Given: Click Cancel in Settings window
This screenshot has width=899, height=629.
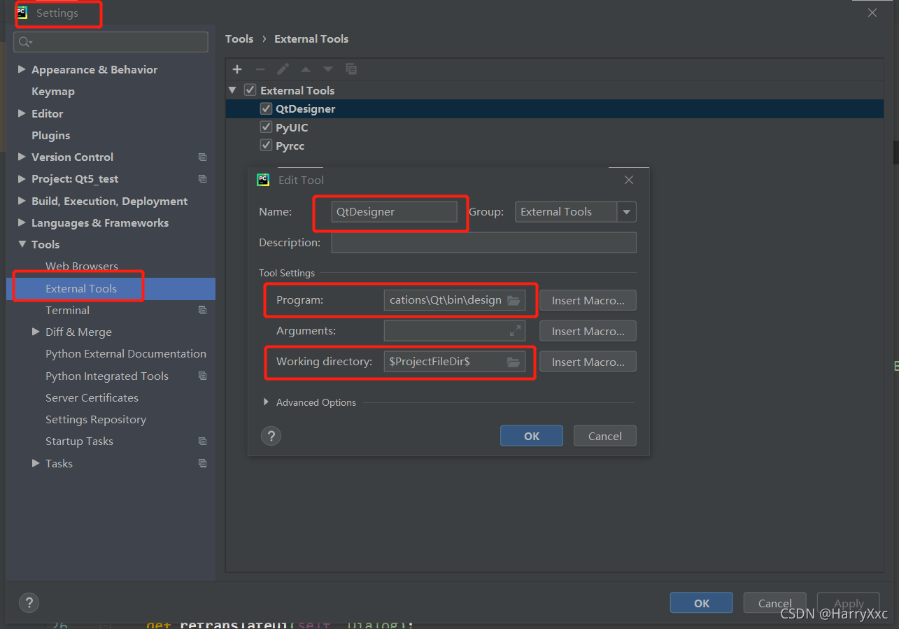Looking at the screenshot, I should (x=775, y=603).
